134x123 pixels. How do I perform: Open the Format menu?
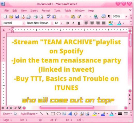point(46,11)
